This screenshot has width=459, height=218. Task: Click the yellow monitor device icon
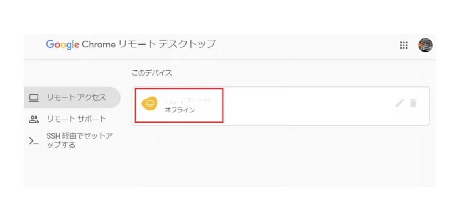pos(149,104)
